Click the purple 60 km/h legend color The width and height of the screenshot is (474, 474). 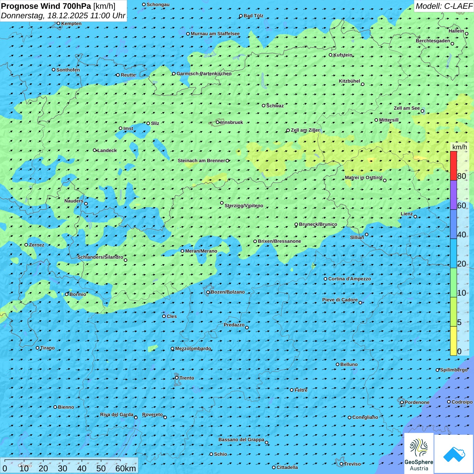(453, 195)
